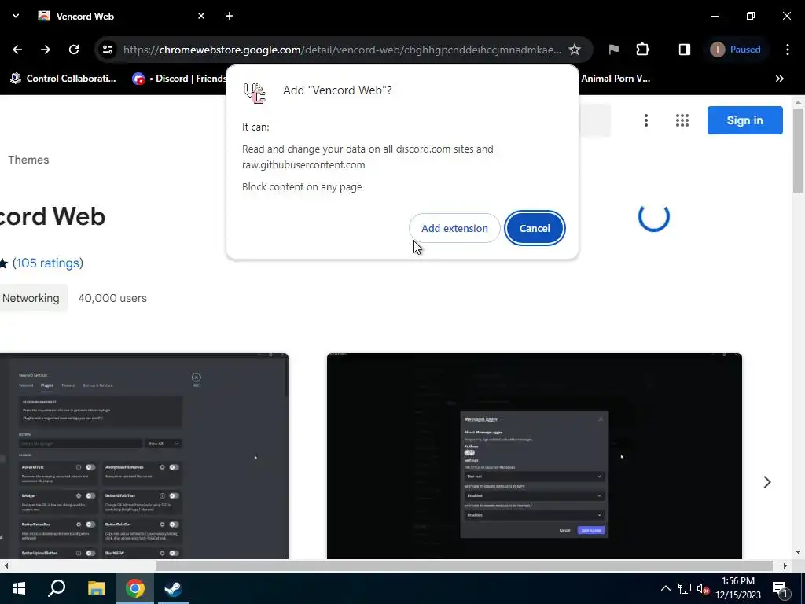Click the scroll-down arrow of page scrollbar
This screenshot has height=604, width=805.
coord(799,552)
